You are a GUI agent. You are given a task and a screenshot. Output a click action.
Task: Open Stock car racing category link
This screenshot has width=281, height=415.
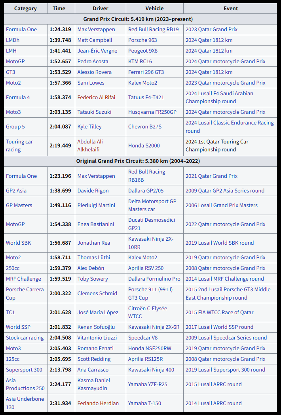25,338
